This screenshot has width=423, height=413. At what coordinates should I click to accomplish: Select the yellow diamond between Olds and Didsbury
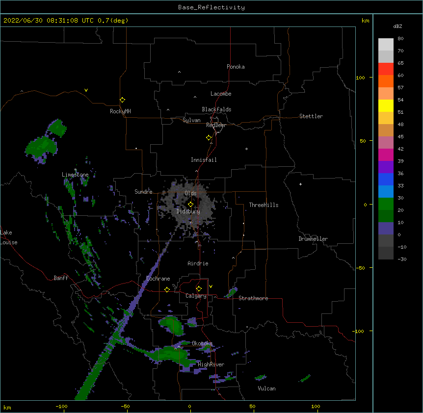190,205
